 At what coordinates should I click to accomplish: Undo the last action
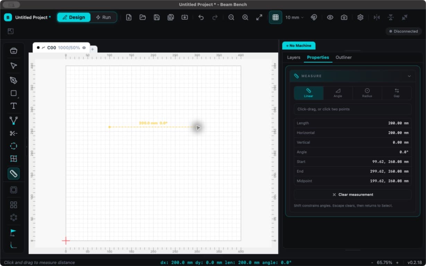tap(201, 17)
